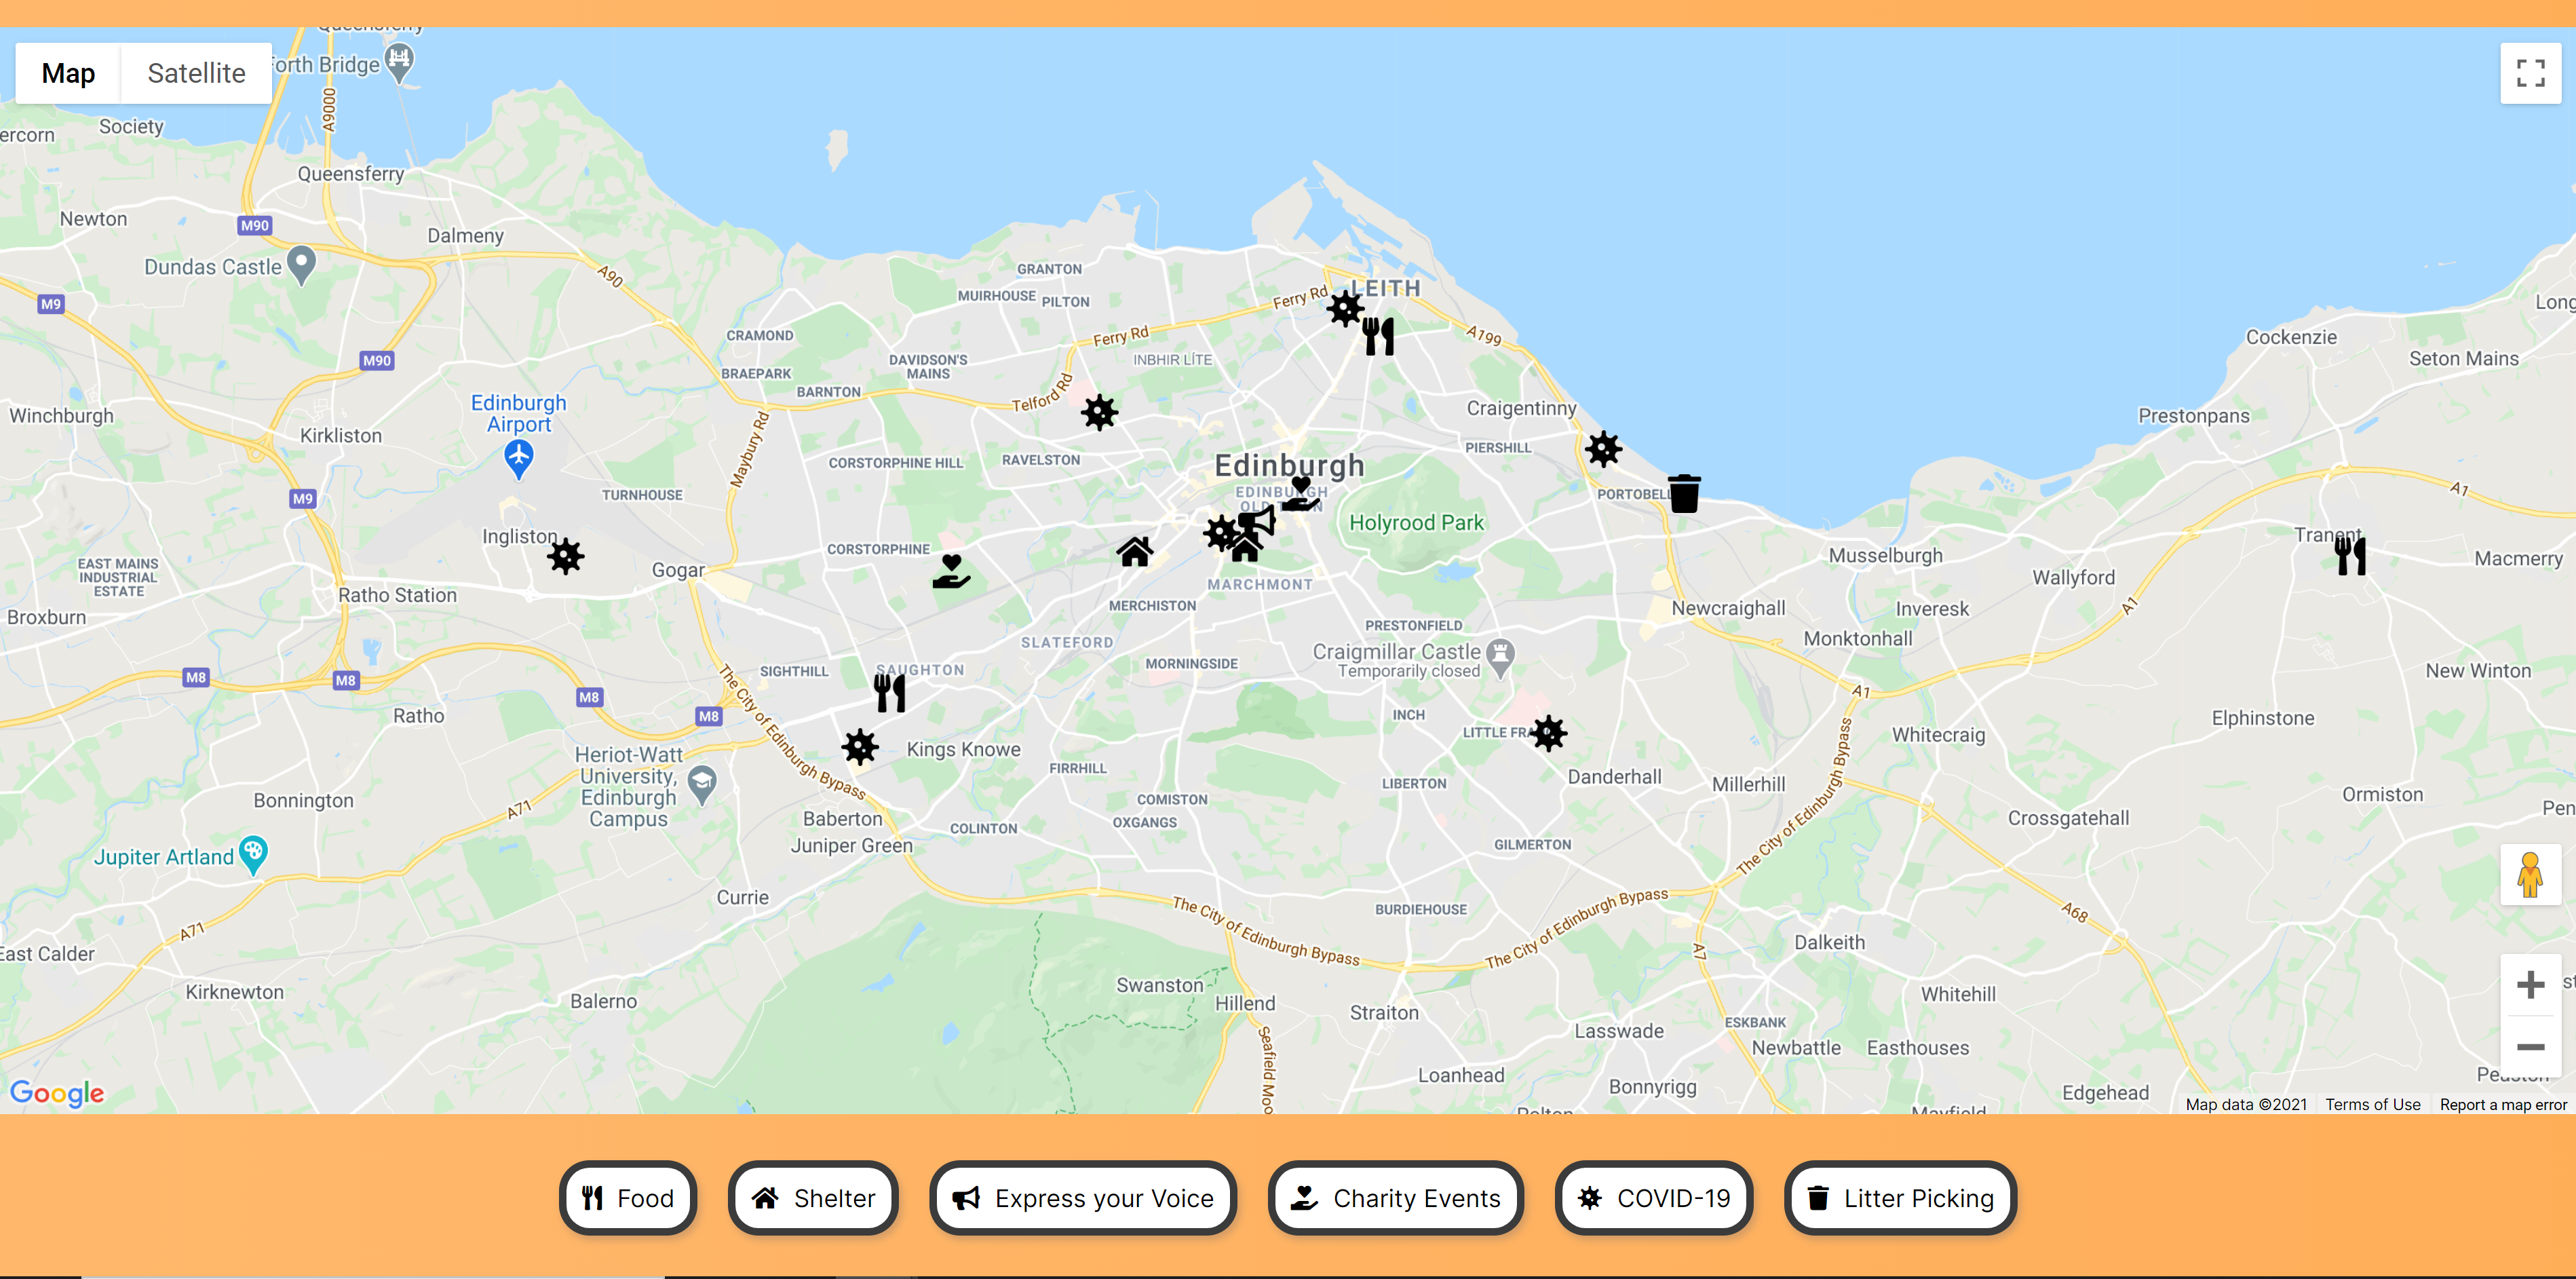Screen dimensions: 2576x1279
Task: Select the Map view tab
Action: click(68, 73)
